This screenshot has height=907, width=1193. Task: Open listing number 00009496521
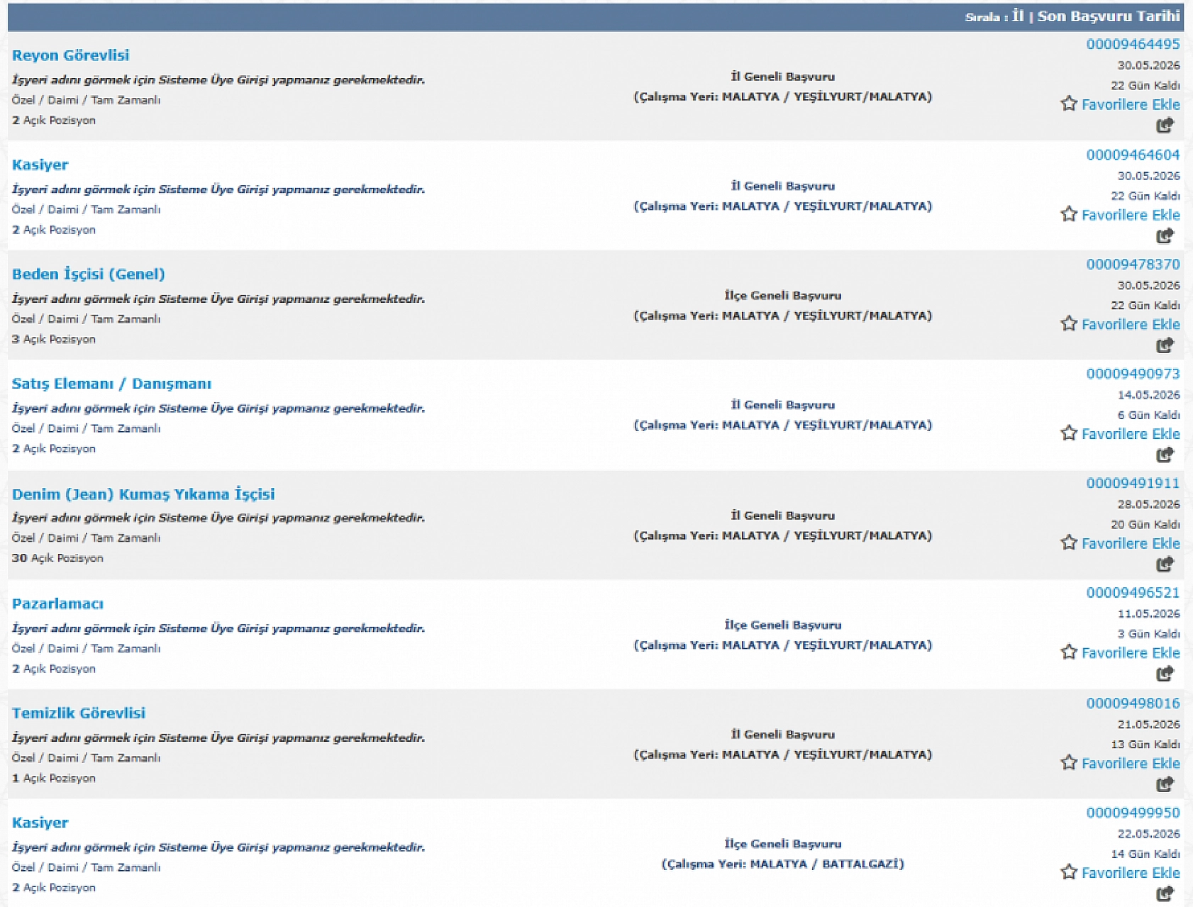click(1133, 592)
